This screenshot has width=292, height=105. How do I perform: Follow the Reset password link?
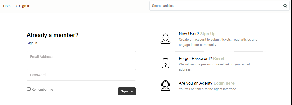point(219,58)
